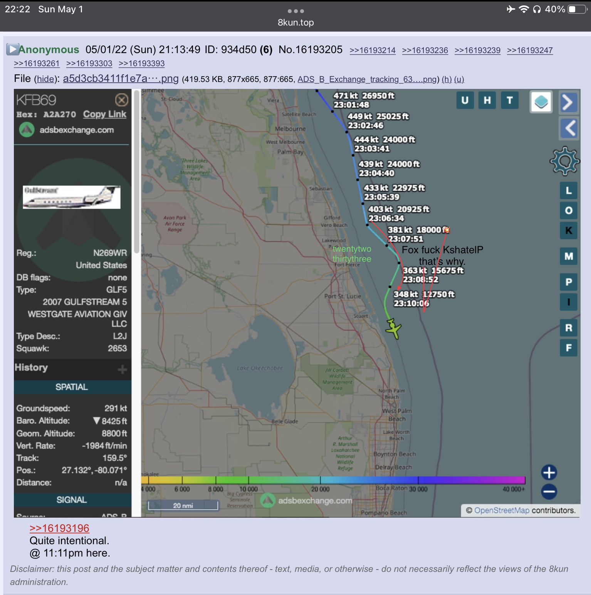
Task: Toggle the I map button
Action: coord(569,302)
